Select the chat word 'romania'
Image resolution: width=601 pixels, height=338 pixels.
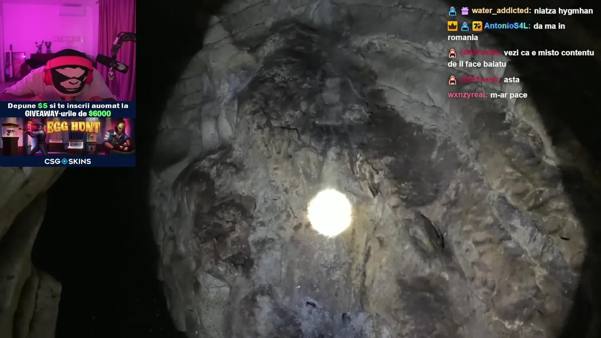click(x=463, y=38)
